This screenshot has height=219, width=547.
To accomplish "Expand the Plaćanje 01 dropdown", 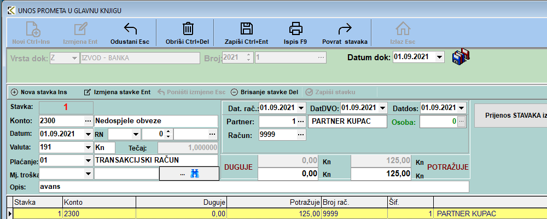I will [88, 160].
